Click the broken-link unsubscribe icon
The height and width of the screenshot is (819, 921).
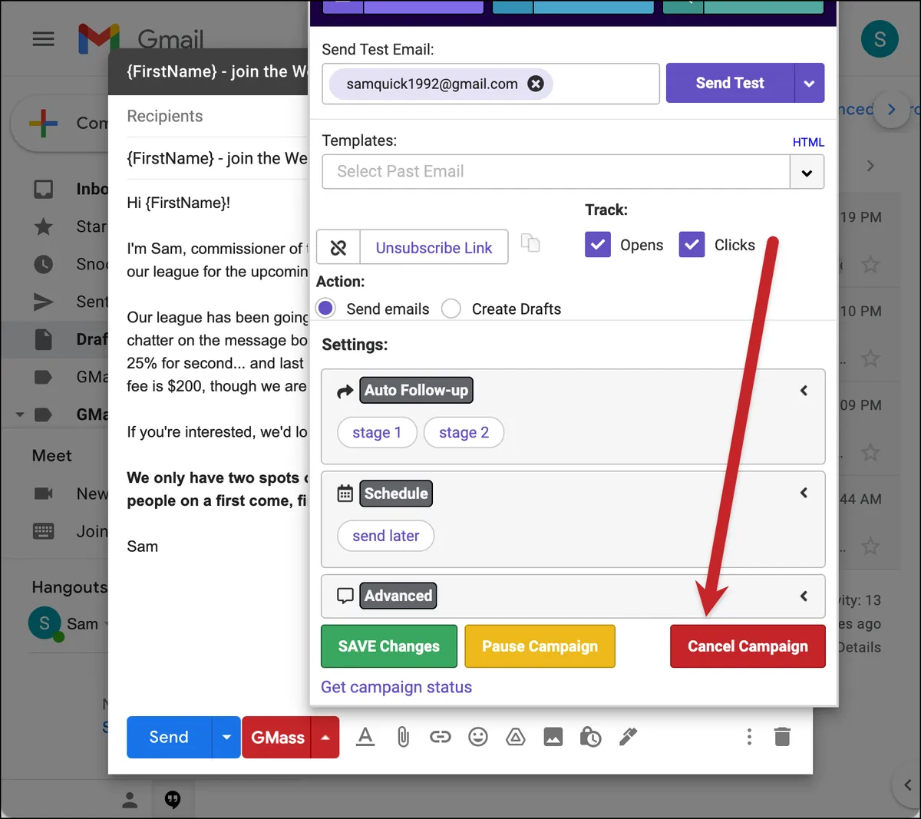[x=338, y=247]
